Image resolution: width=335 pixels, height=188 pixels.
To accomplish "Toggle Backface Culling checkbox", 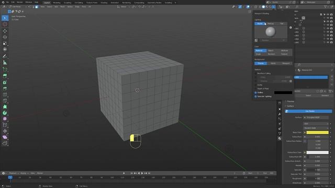I will 256,73.
